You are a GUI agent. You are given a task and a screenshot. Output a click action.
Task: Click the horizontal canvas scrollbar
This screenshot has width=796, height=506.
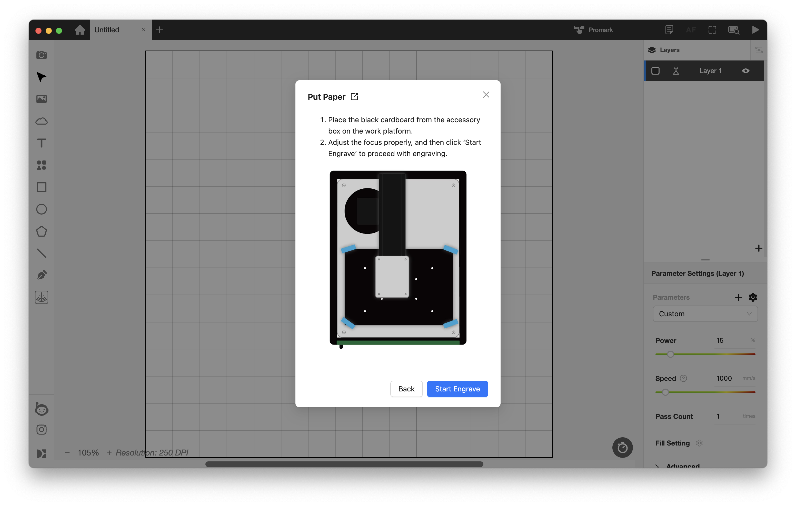[x=344, y=464]
